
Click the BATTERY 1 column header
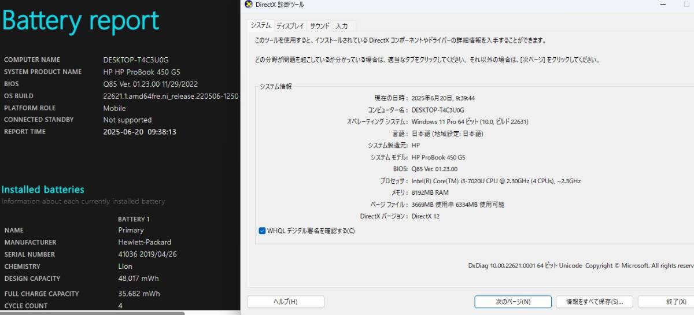point(134,219)
